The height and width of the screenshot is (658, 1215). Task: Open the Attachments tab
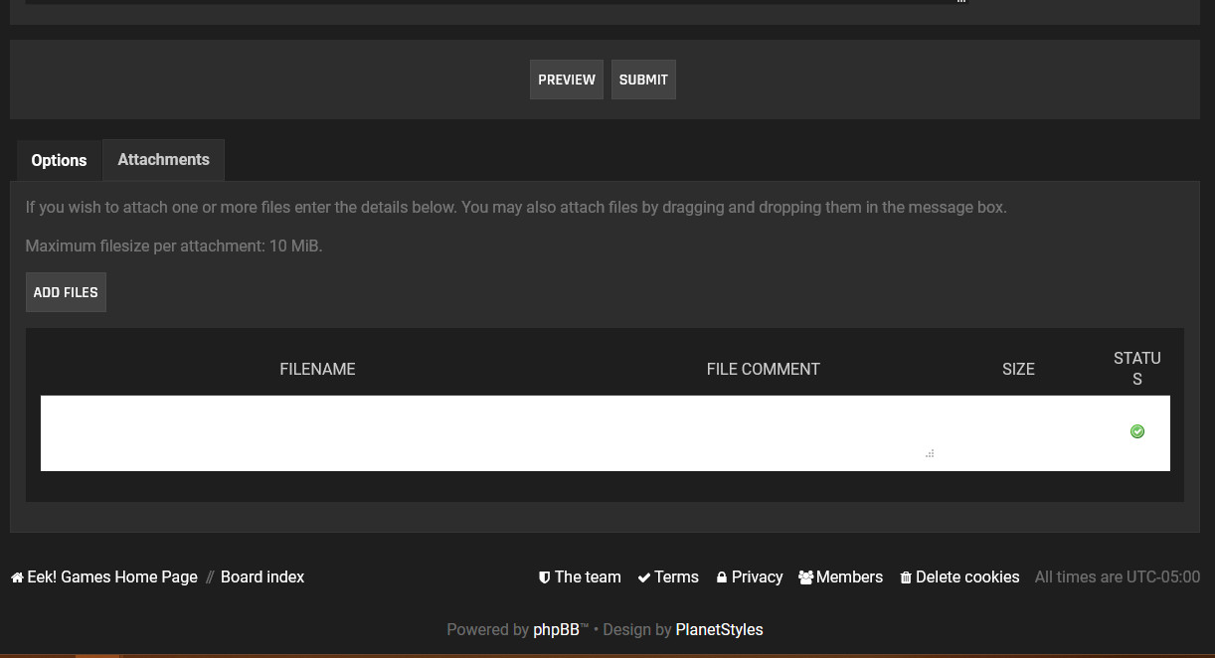pos(163,160)
